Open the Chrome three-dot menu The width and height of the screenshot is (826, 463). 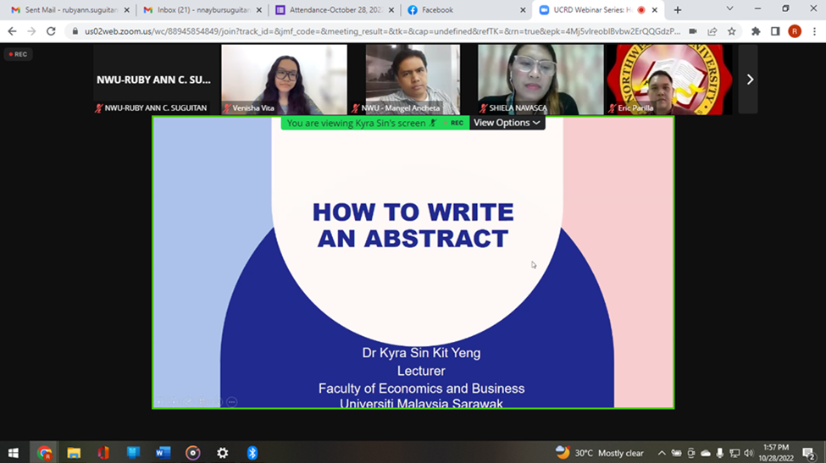pyautogui.click(x=813, y=31)
